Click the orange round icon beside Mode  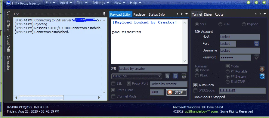(262, 69)
